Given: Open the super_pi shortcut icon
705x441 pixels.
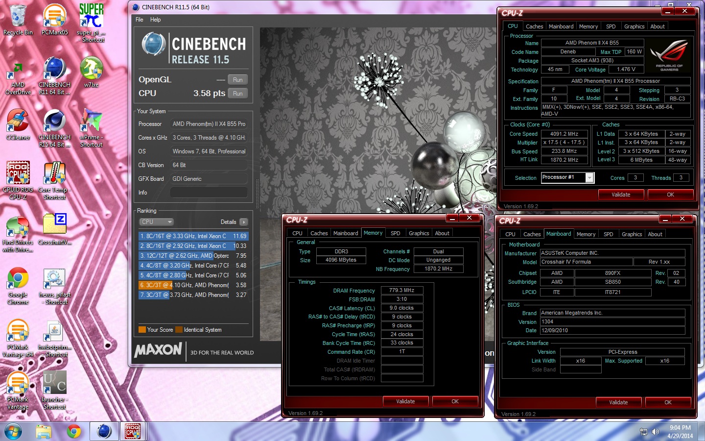Looking at the screenshot, I should 91,23.
